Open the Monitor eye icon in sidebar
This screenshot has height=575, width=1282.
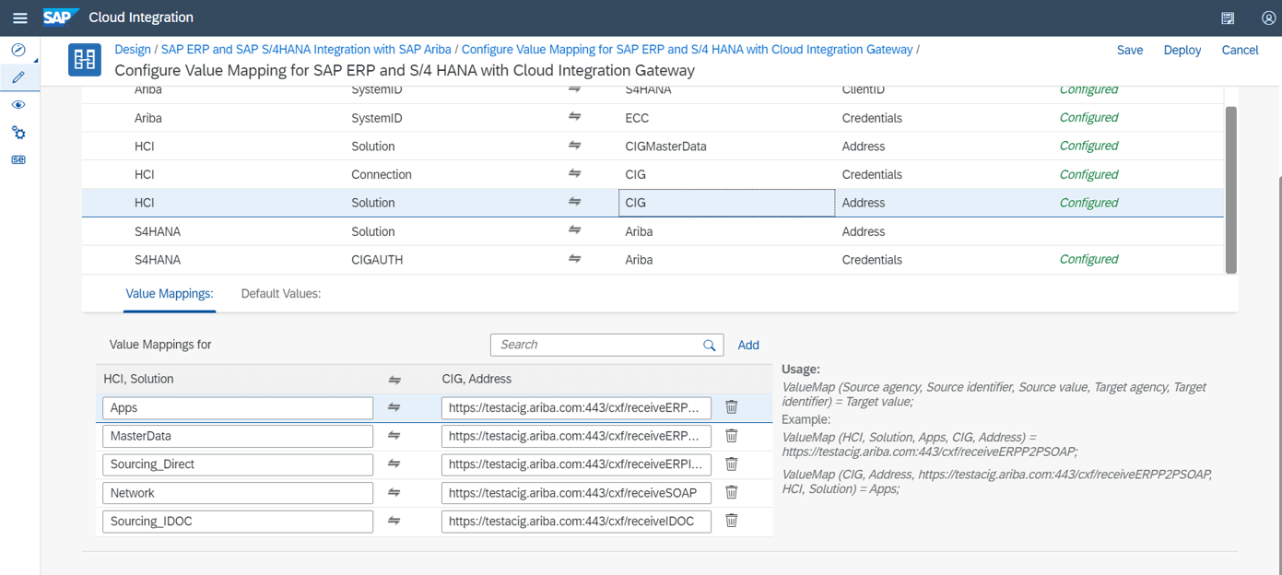click(x=18, y=104)
